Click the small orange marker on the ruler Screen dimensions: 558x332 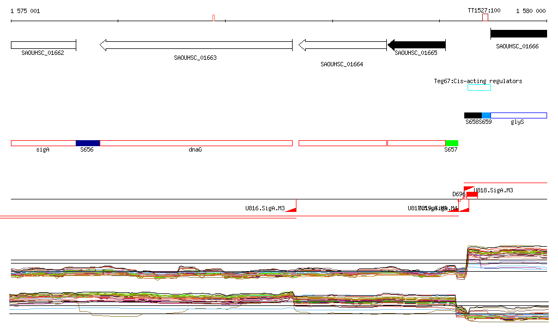pos(214,18)
